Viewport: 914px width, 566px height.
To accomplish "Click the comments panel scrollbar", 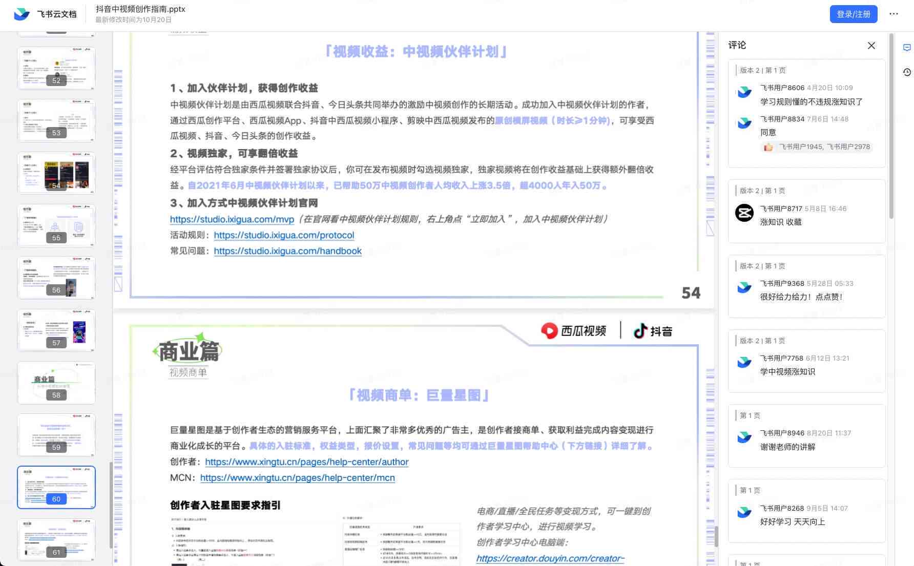I will point(891,125).
